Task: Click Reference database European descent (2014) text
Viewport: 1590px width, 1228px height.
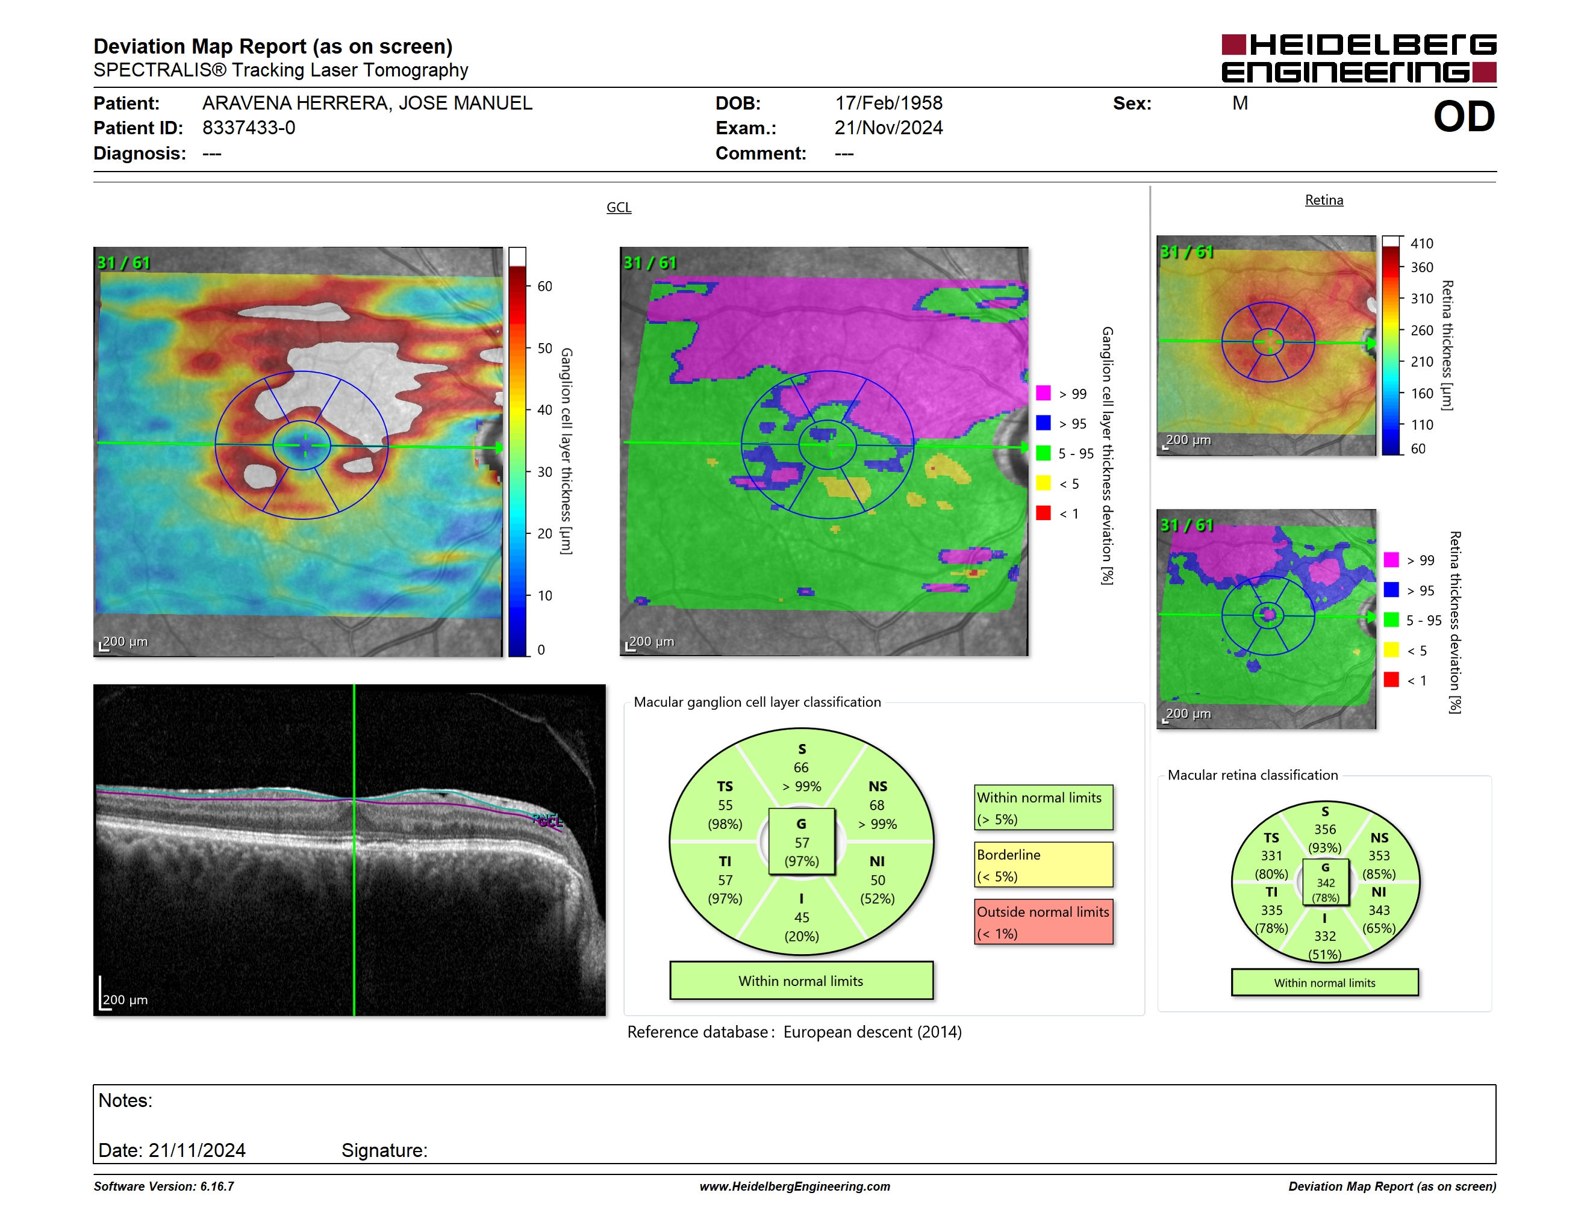Action: pos(794,1032)
